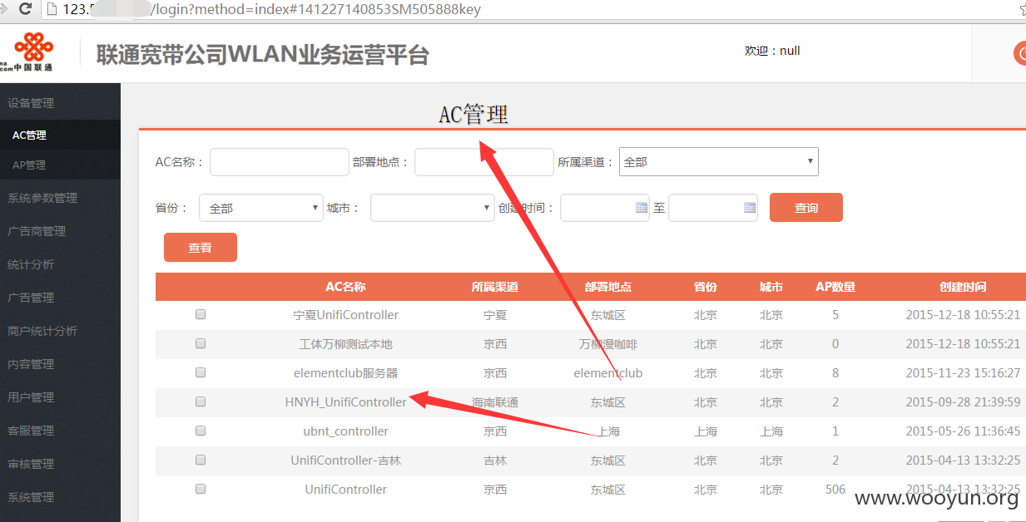The width and height of the screenshot is (1026, 522).
Task: Open the 城市 dropdown
Action: 433,208
